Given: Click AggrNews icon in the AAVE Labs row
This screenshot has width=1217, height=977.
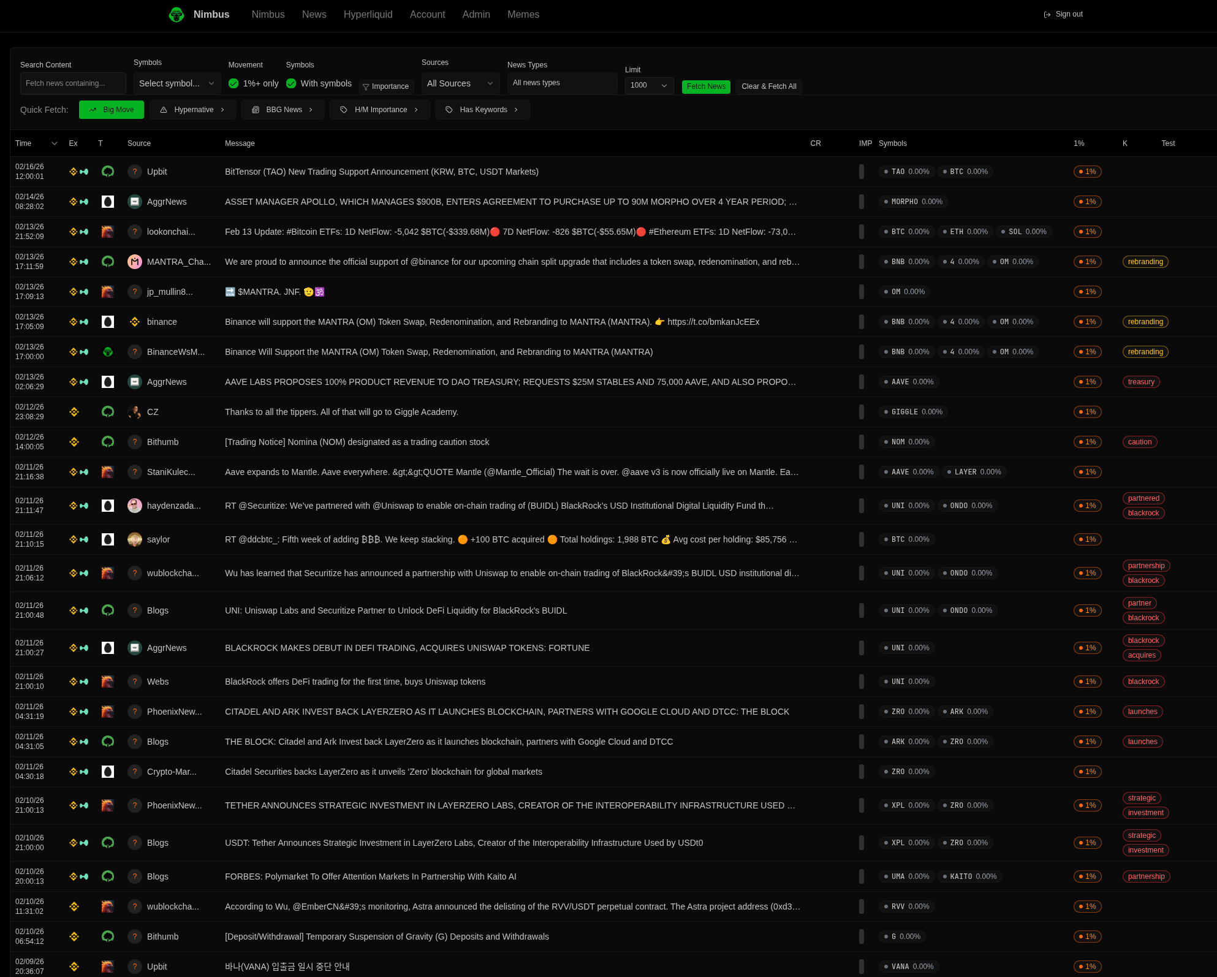Looking at the screenshot, I should (x=135, y=382).
